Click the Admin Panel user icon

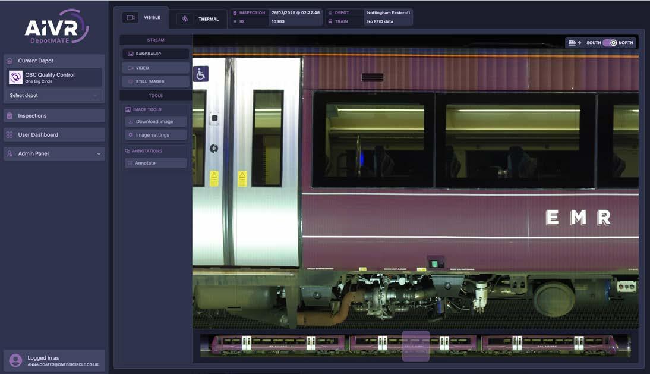[x=10, y=153]
